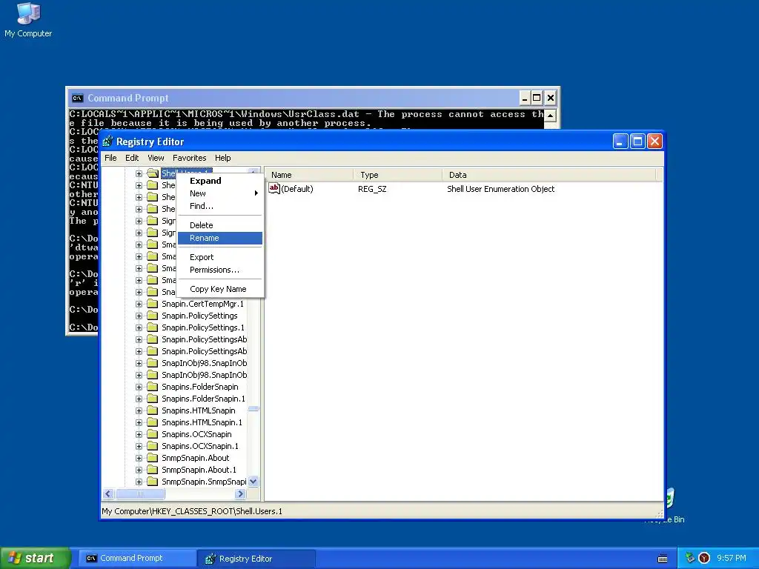
Task: Click folder icon of SnmpSnapin.About
Action: point(153,458)
